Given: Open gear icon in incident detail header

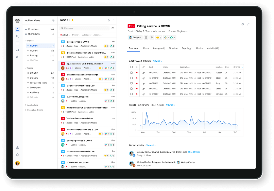Looking at the screenshot, I should point(243,24).
